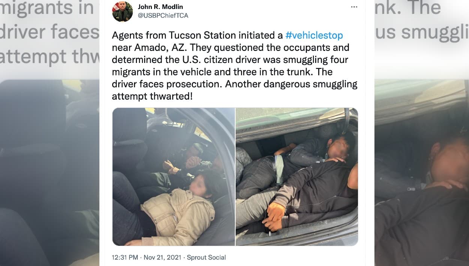Open the Nov 21, 2021 date link
This screenshot has width=469, height=266.
(162, 257)
